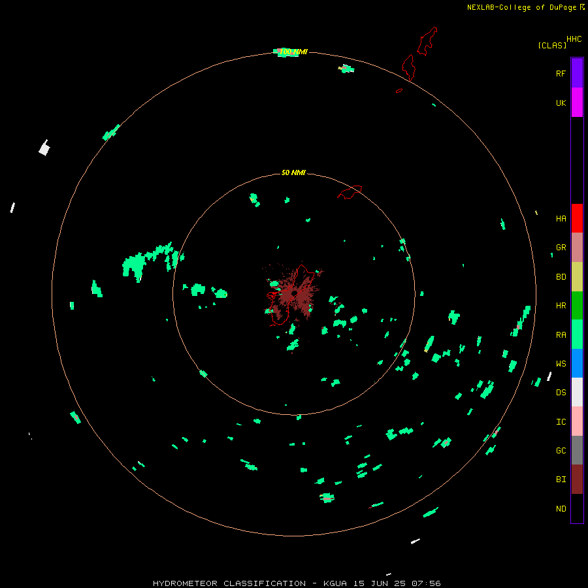Click the GC legend label
Viewport: 588px width, 588px height.
click(561, 451)
